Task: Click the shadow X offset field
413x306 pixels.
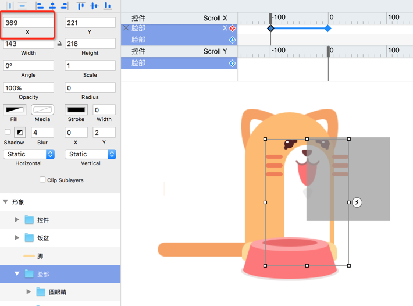Action: 76,133
